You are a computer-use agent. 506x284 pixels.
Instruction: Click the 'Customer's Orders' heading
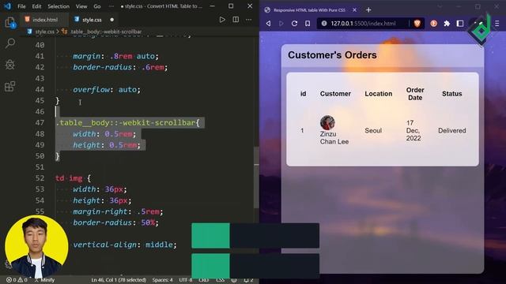(x=332, y=55)
